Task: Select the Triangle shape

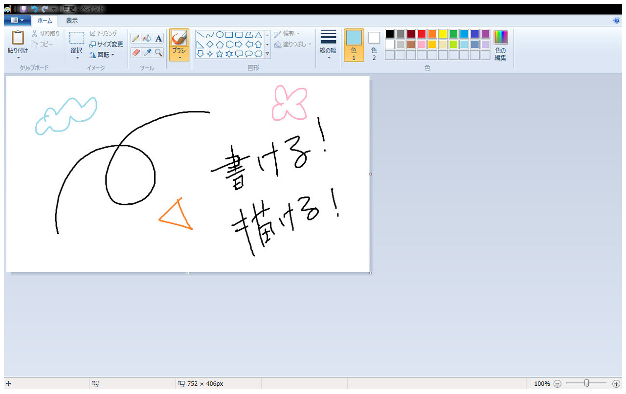Action: coord(258,35)
